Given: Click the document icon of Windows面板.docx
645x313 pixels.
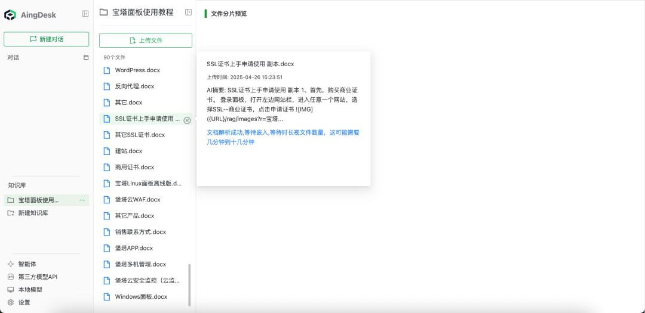Looking at the screenshot, I should (107, 296).
